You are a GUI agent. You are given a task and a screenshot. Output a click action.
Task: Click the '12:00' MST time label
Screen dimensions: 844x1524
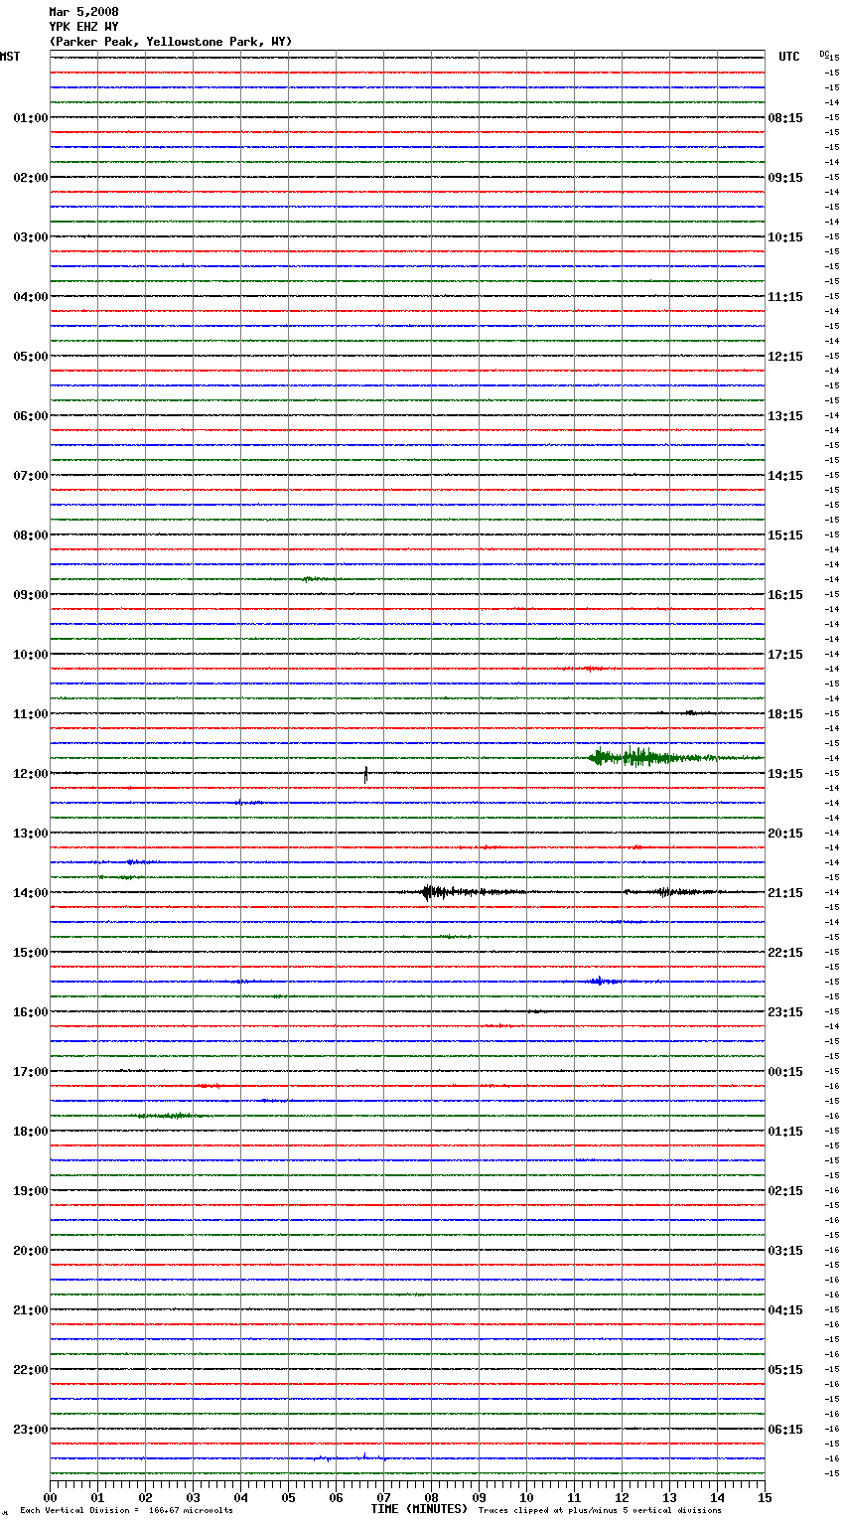pos(31,774)
